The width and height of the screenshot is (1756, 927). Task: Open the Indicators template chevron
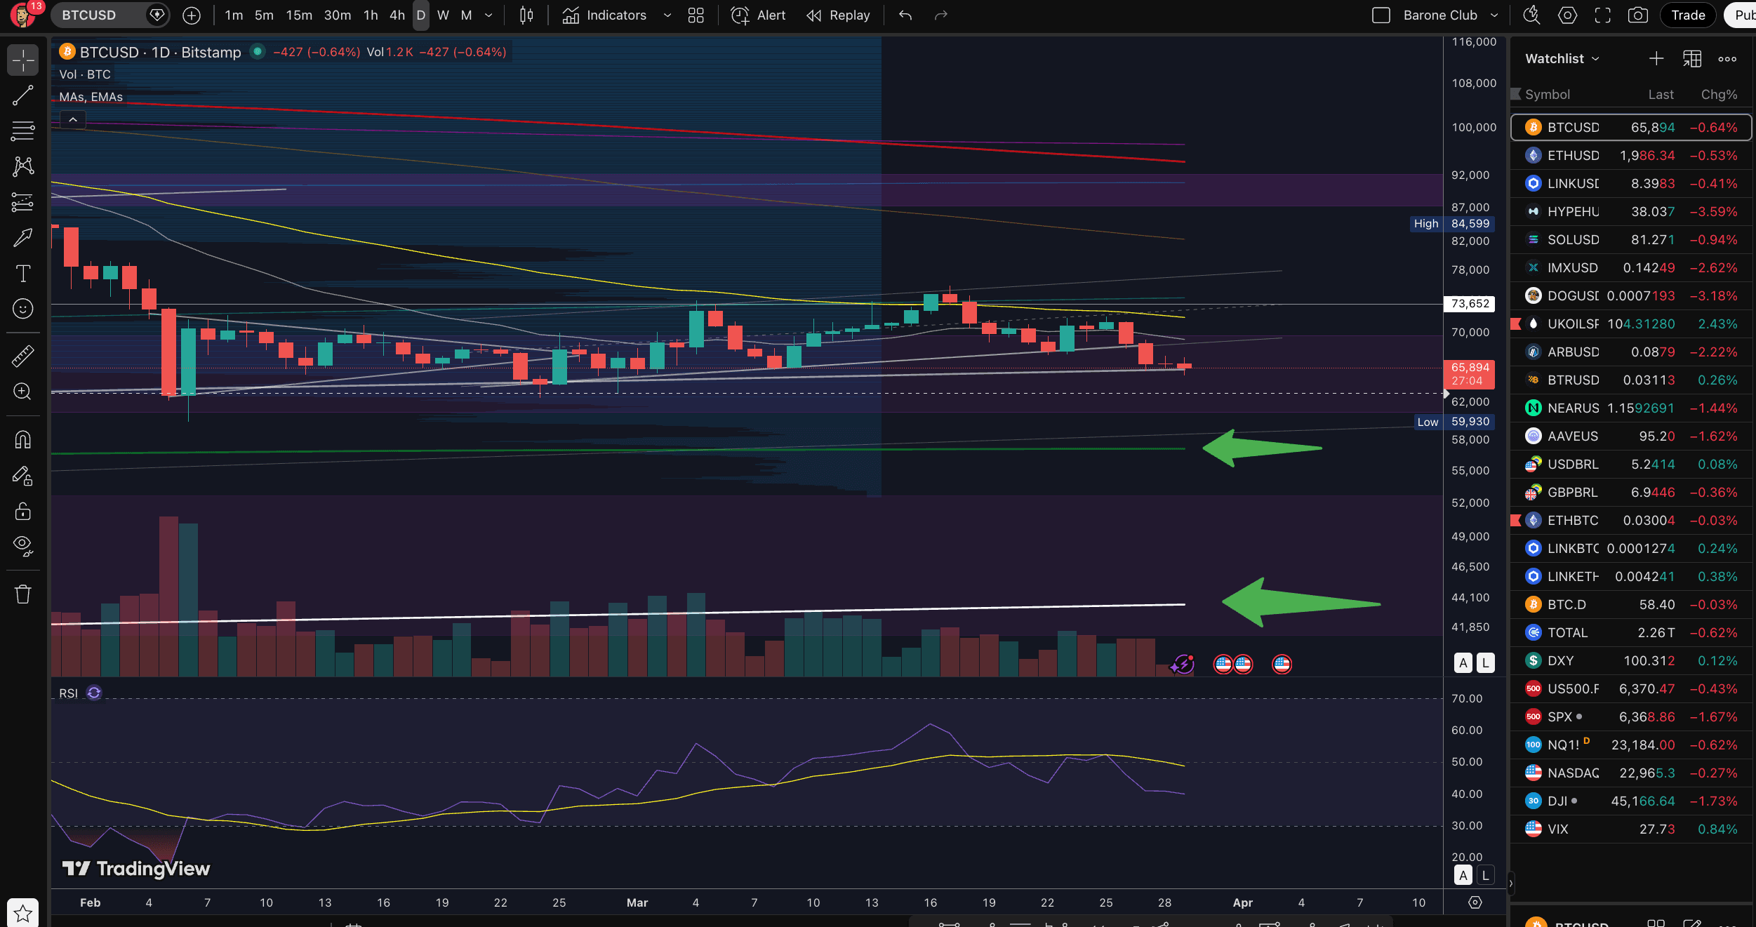pyautogui.click(x=666, y=15)
